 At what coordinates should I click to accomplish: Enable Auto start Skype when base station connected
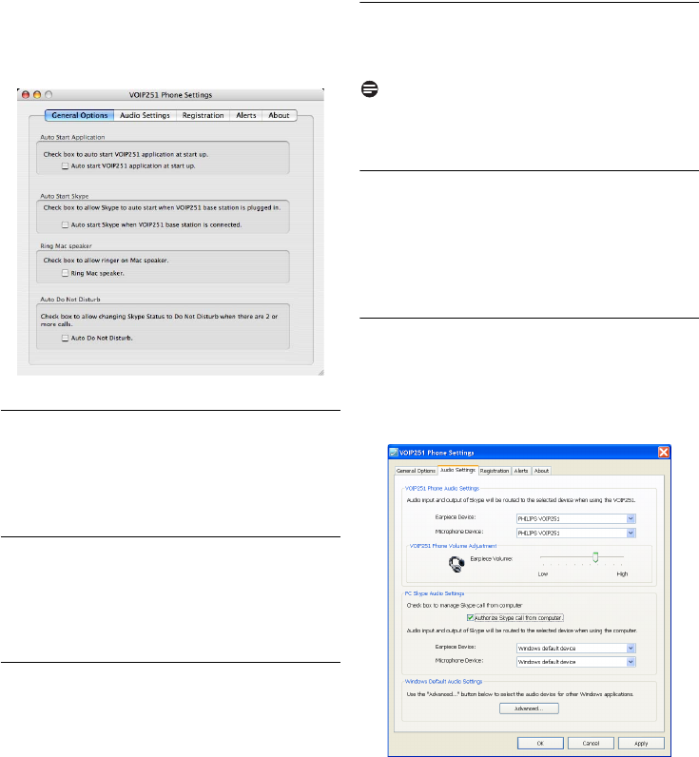[66, 225]
